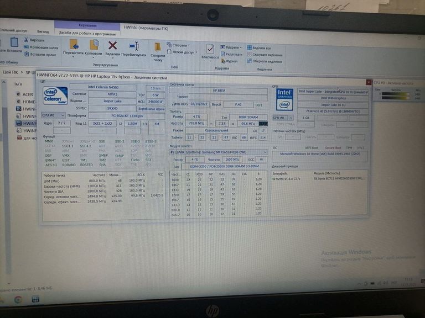Click the Rename (Перейменувати) ribbon icon
Viewport: 425px width, 318px height.
click(x=133, y=46)
